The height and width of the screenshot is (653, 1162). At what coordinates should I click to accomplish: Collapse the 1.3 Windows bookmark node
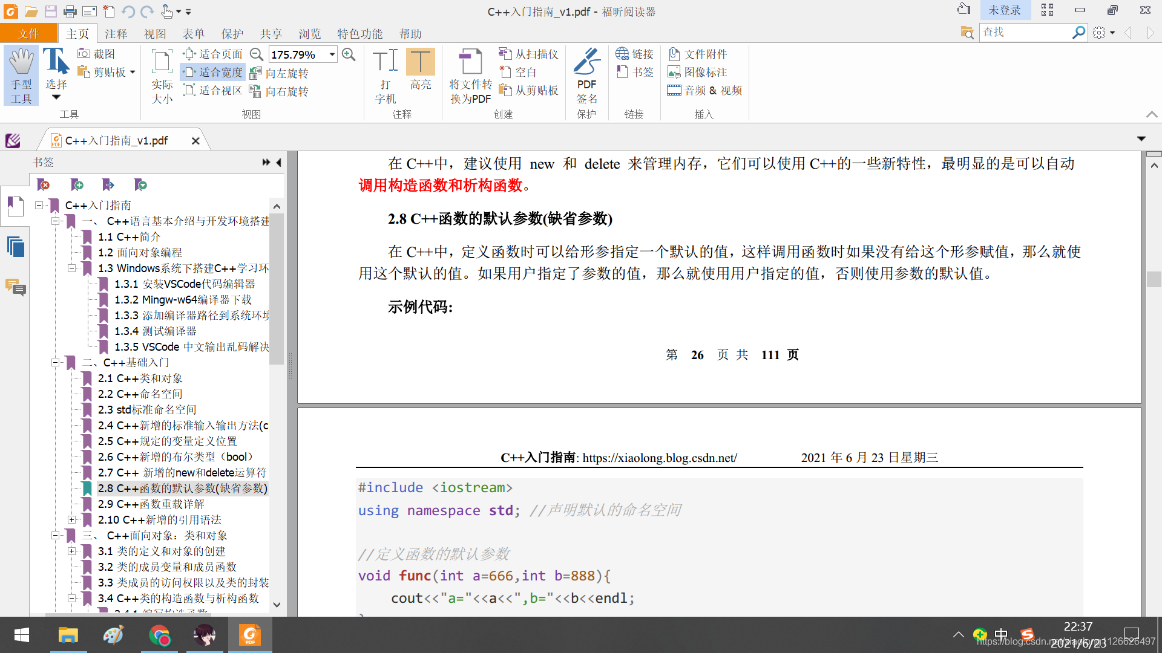(71, 268)
